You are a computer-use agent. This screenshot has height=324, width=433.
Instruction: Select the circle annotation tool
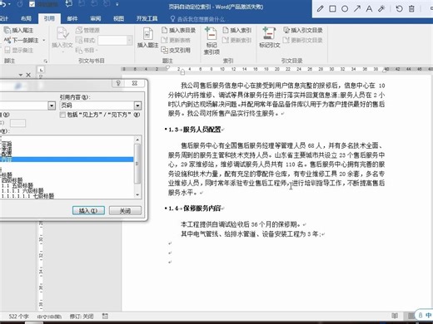345,8
